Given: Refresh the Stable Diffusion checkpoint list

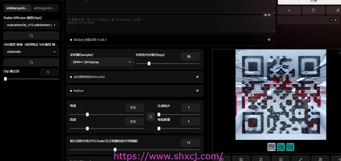Looking at the screenshot, I should 31,36.
